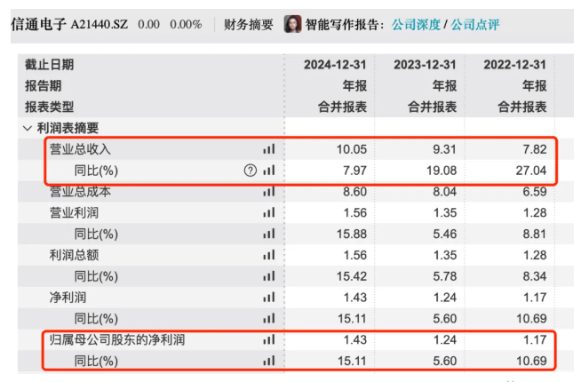Open chart for 归属母公司股东的净利润 row
Image resolution: width=581 pixels, height=382 pixels.
(268, 339)
